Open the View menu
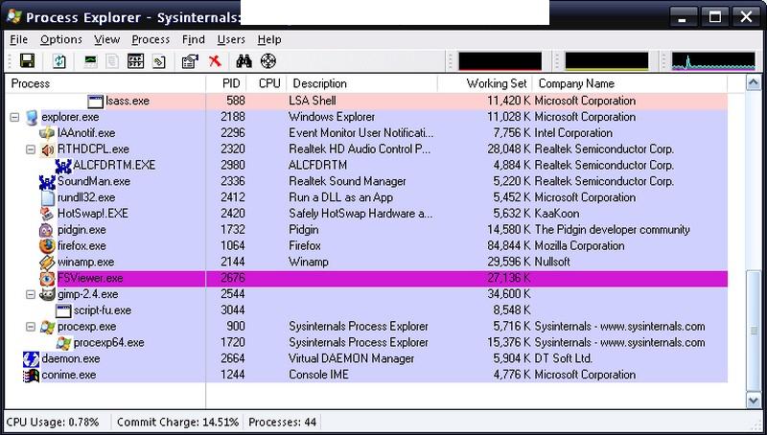Viewport: 767px width, 435px height. [107, 39]
